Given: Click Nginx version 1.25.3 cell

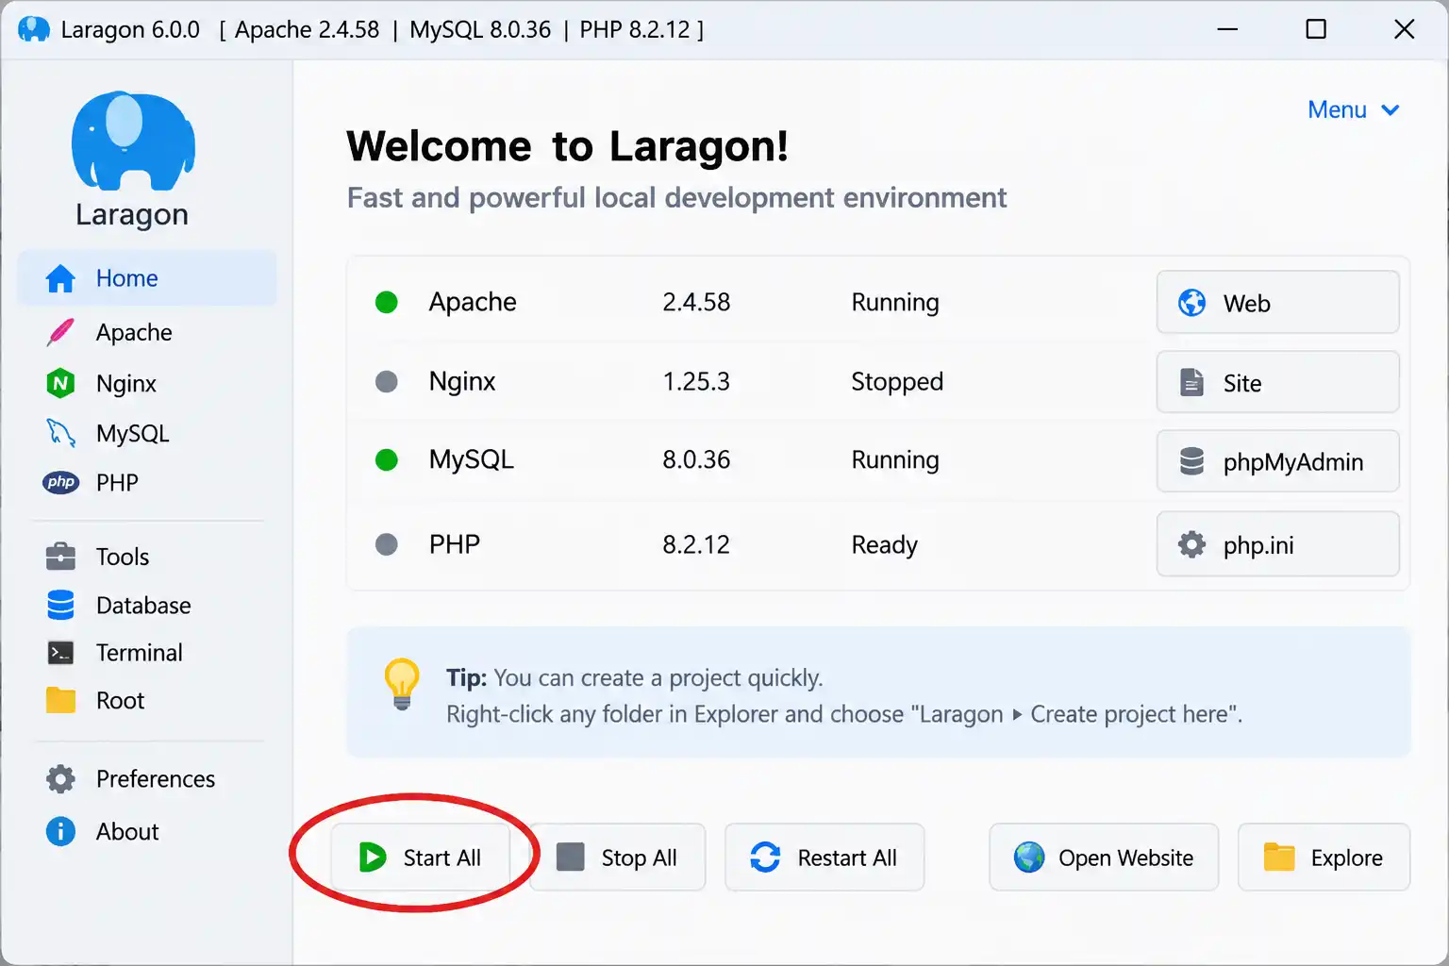Looking at the screenshot, I should pos(696,381).
